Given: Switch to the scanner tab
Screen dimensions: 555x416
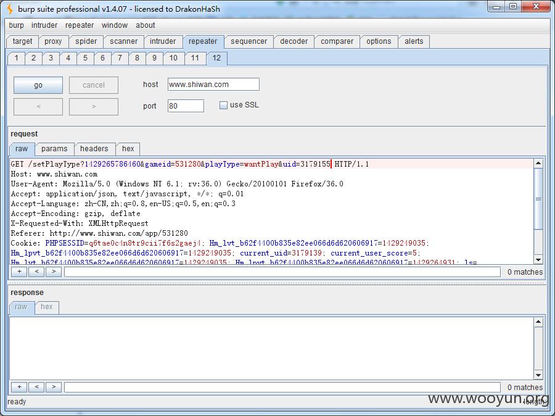Looking at the screenshot, I should pos(123,41).
